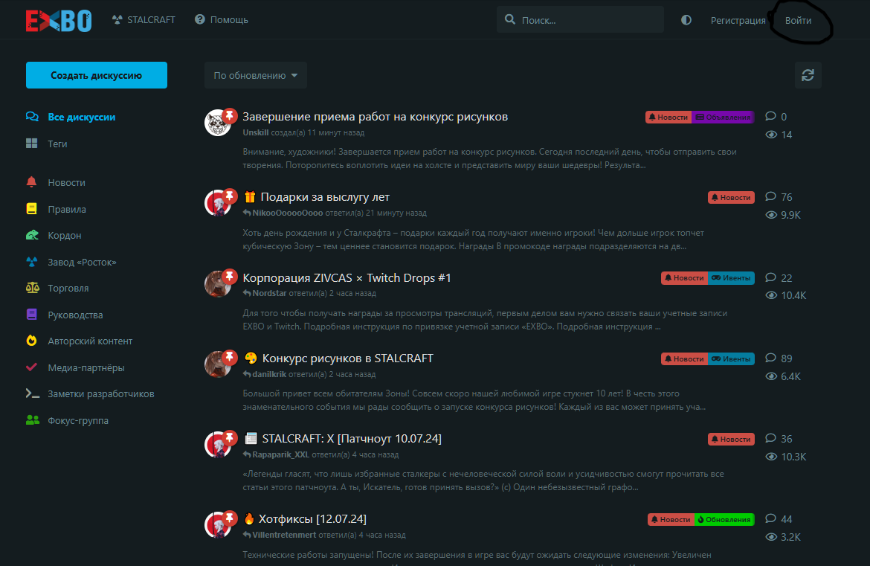Open Теги in sidebar
This screenshot has height=566, width=870.
[x=57, y=144]
